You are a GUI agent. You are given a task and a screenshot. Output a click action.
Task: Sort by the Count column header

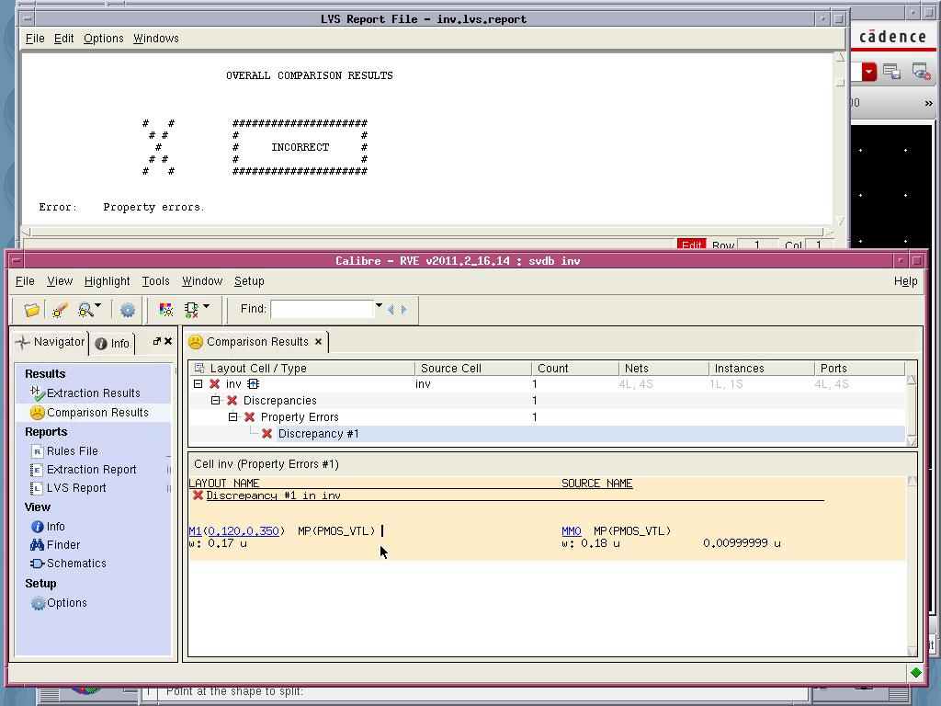point(575,368)
